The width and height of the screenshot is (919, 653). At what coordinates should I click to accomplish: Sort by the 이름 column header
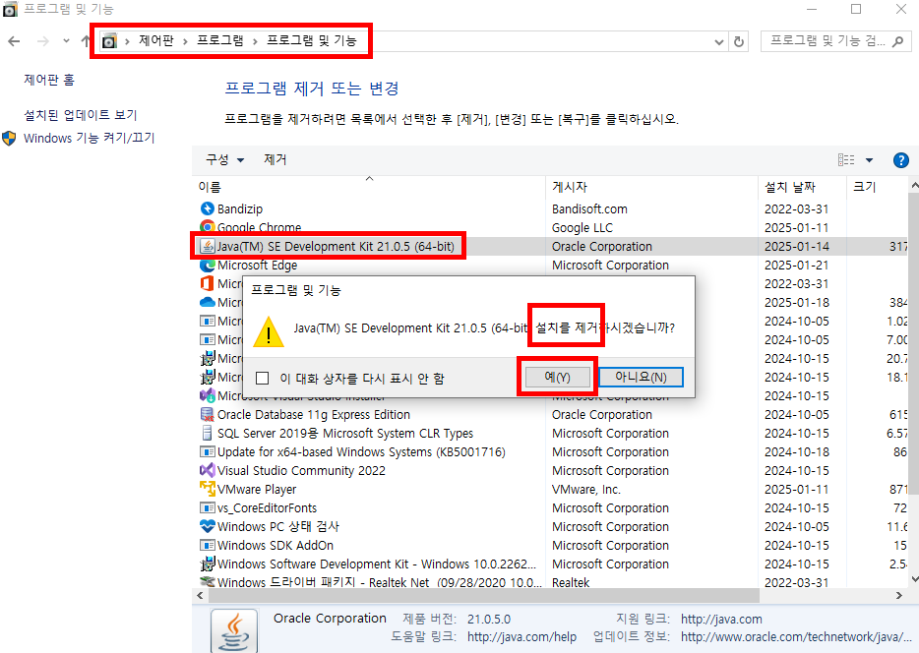pos(369,187)
